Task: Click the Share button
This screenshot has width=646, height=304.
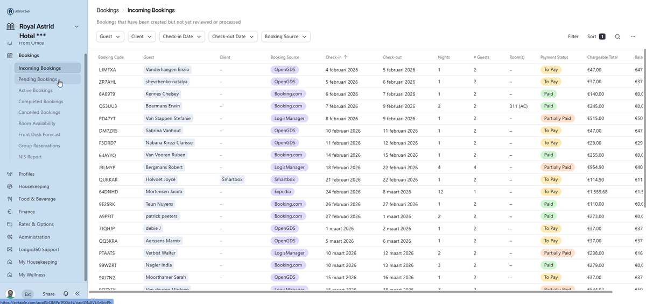Action: tap(48, 294)
